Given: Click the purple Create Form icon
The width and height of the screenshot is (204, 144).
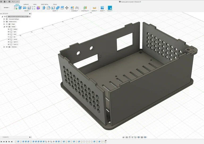Looking at the screenshot, I should (38, 8).
